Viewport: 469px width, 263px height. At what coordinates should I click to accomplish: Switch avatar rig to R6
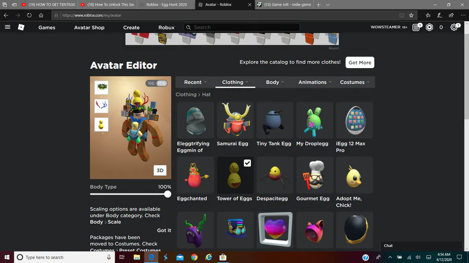click(x=151, y=83)
